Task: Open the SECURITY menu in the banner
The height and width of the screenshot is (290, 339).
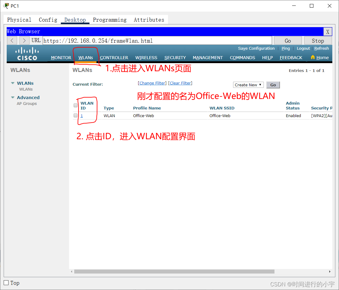Action: coord(175,58)
